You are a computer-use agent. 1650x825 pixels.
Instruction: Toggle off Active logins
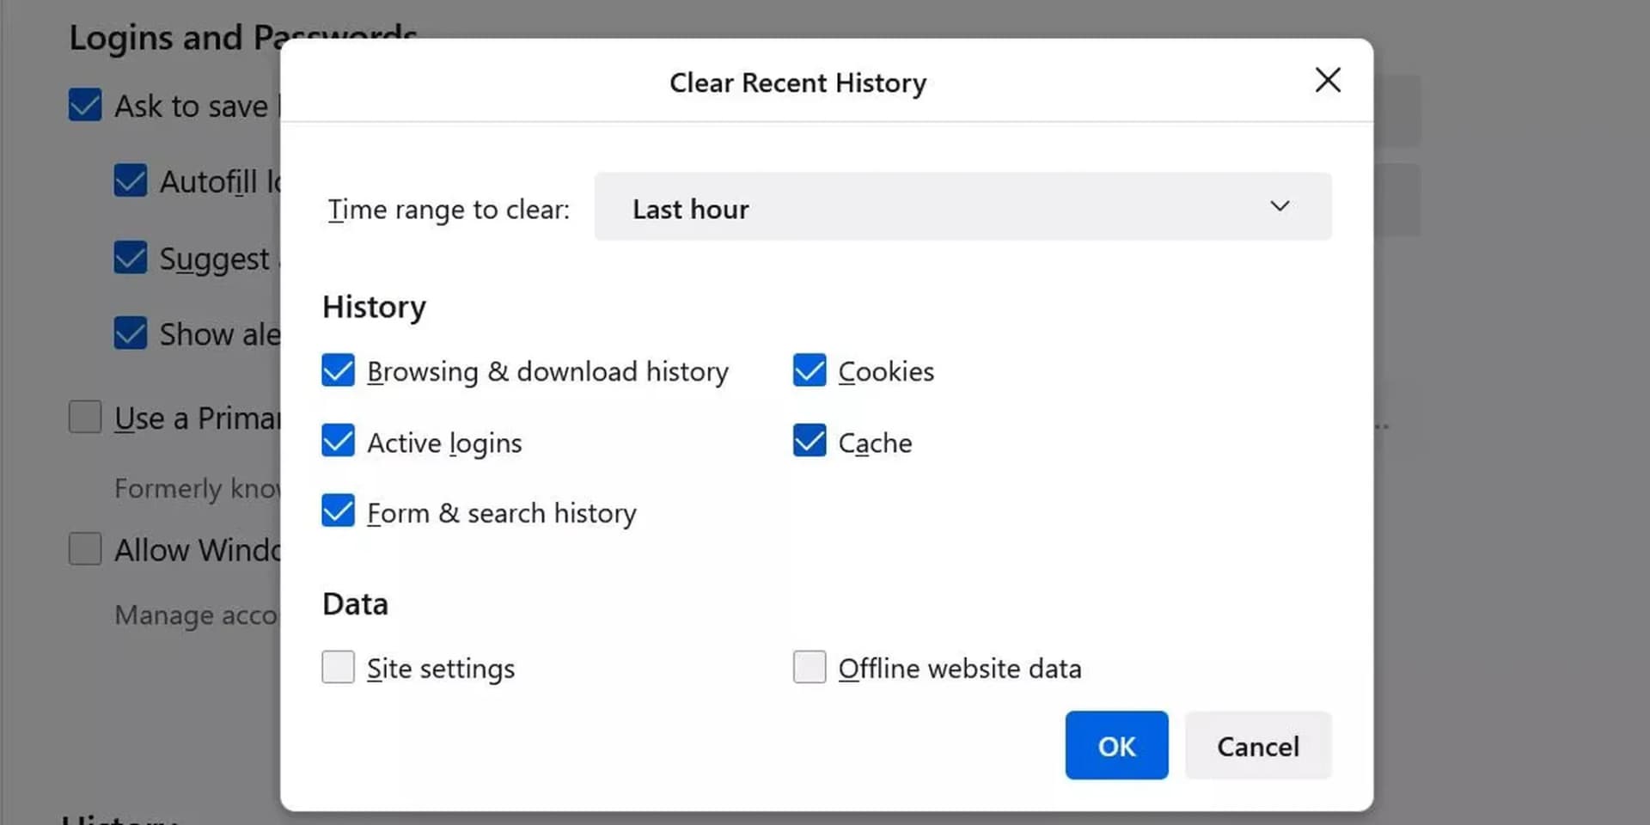click(x=338, y=441)
